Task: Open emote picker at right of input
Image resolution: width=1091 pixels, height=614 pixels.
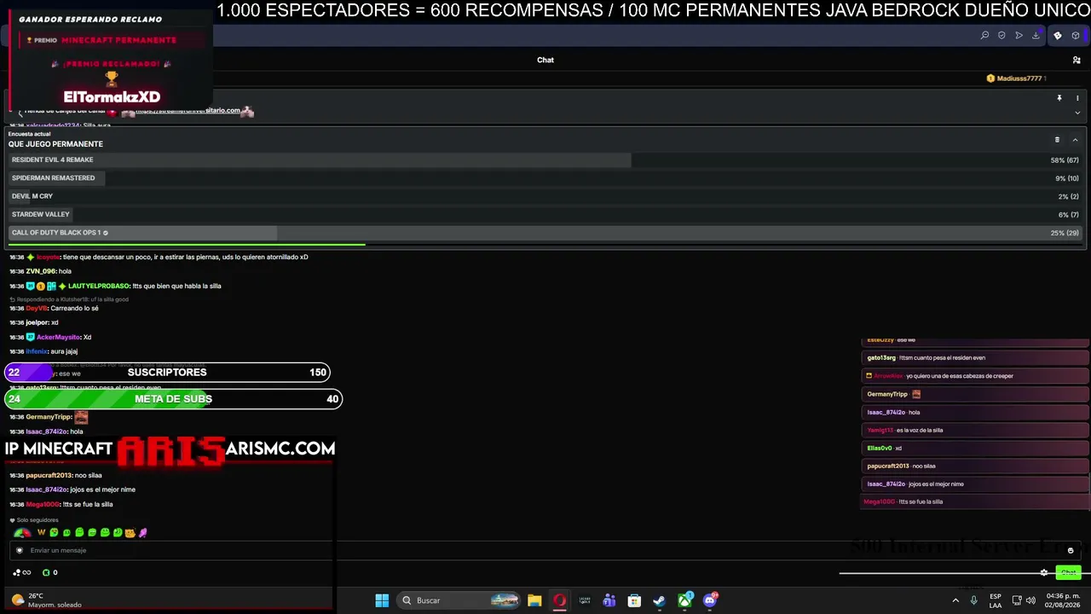Action: tap(1071, 550)
